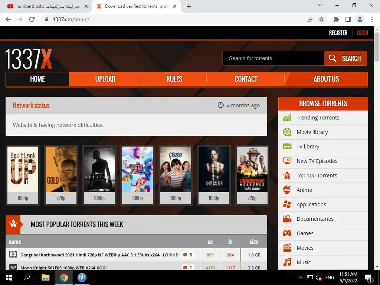Open File Explorer from taskbar

45,278
